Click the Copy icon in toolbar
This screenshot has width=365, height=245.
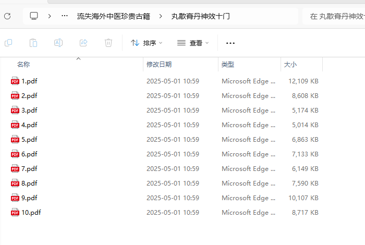[8, 43]
